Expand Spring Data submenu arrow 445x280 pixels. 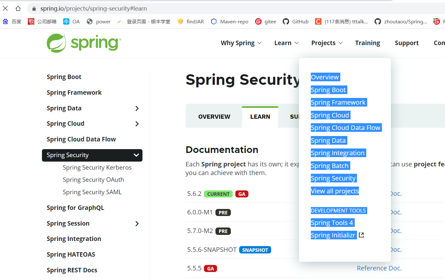tap(137, 108)
